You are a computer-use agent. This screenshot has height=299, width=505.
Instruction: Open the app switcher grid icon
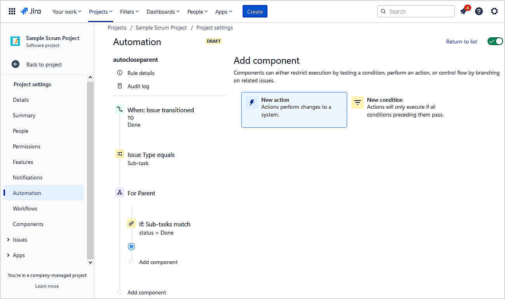(x=12, y=12)
